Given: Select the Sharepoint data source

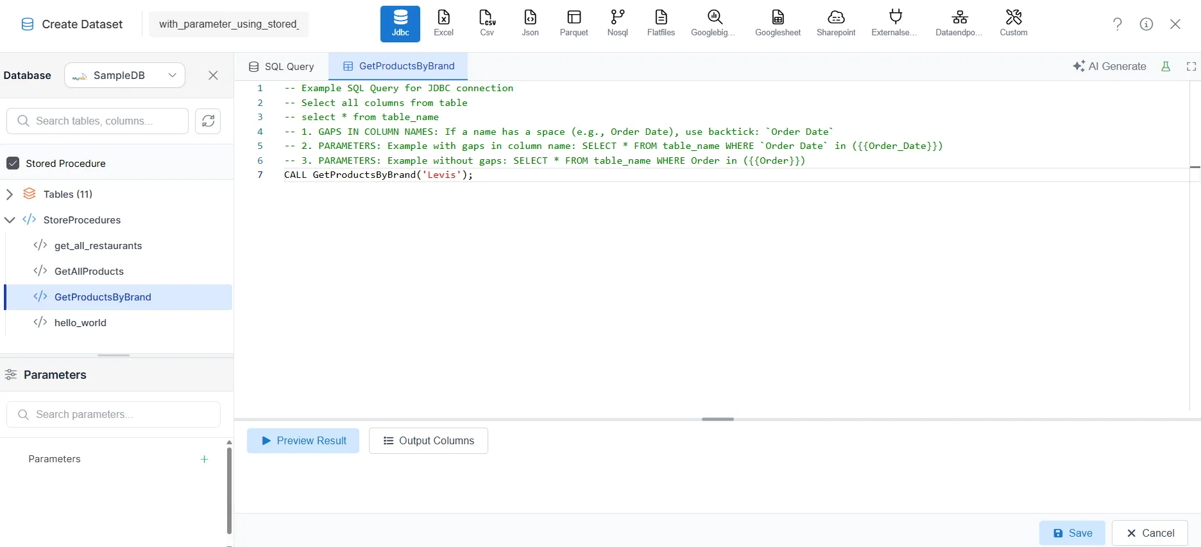Looking at the screenshot, I should tap(835, 24).
